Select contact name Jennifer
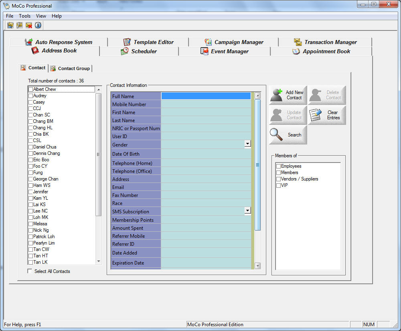The width and height of the screenshot is (401, 331). coord(41,192)
